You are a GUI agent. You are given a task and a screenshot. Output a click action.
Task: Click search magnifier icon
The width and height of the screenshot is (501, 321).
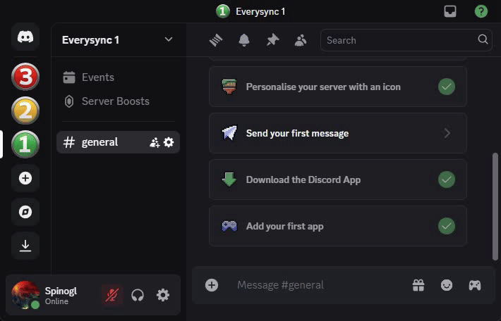click(483, 39)
